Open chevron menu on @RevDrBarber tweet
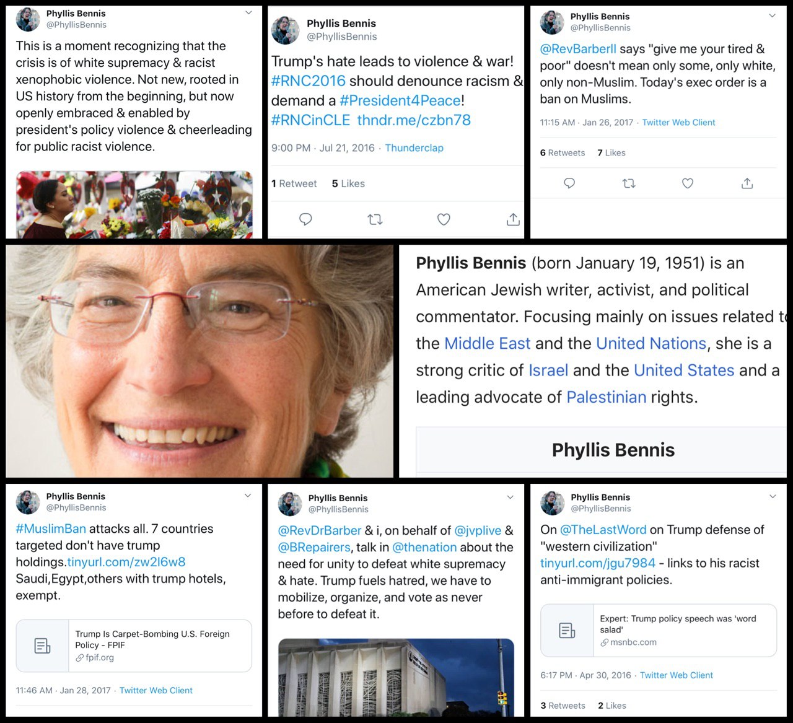This screenshot has height=723, width=793. [510, 497]
